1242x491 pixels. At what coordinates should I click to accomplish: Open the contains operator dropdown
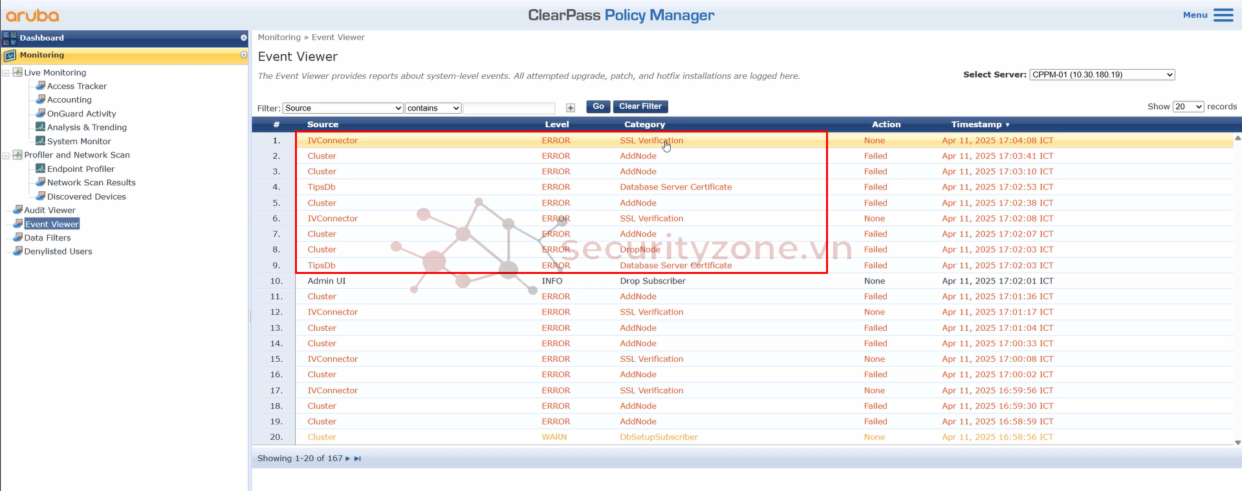click(x=433, y=108)
